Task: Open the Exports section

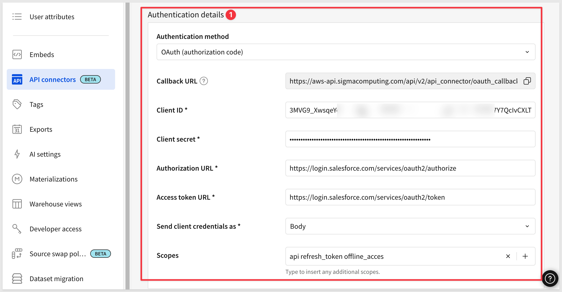Action: pos(41,129)
